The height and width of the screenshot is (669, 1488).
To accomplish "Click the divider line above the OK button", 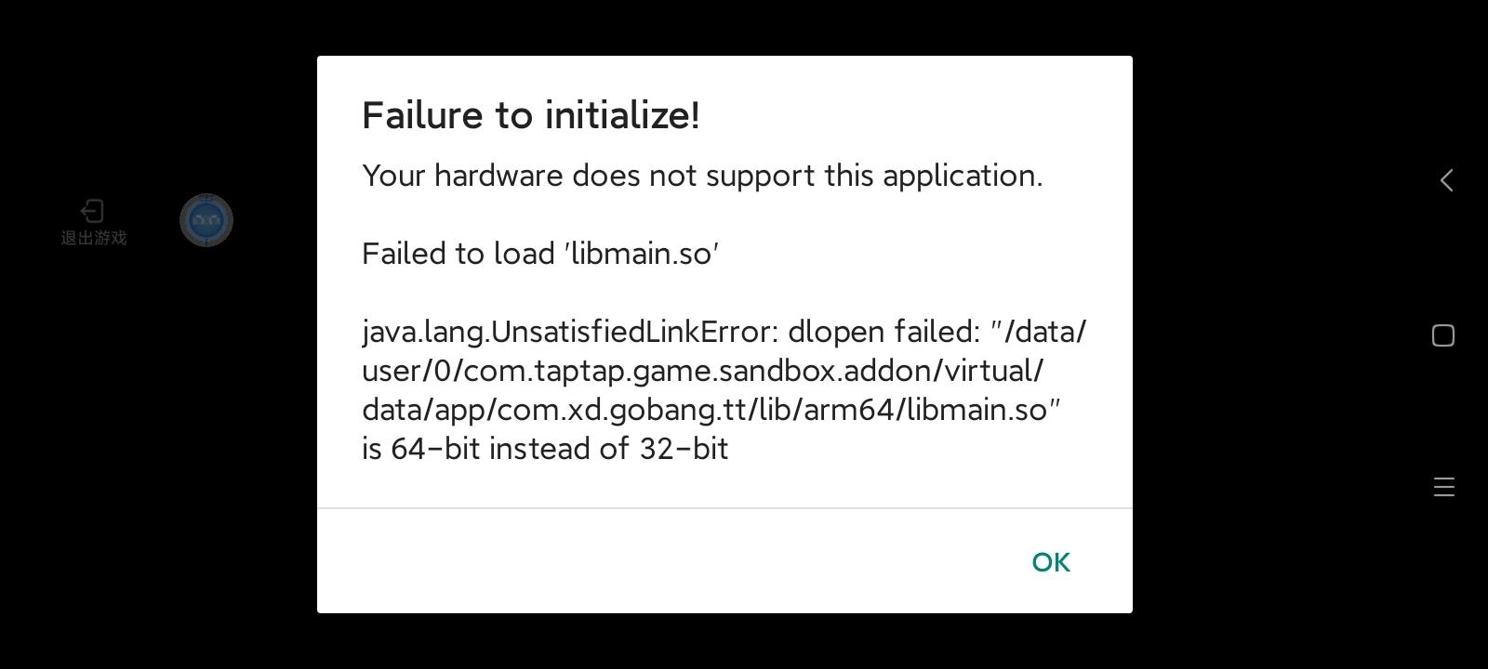I will tap(724, 508).
